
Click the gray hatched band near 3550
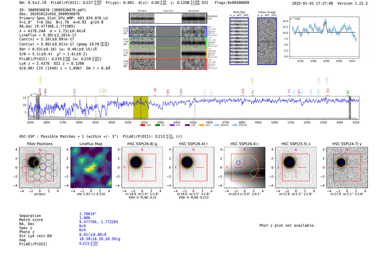click(x=38, y=108)
